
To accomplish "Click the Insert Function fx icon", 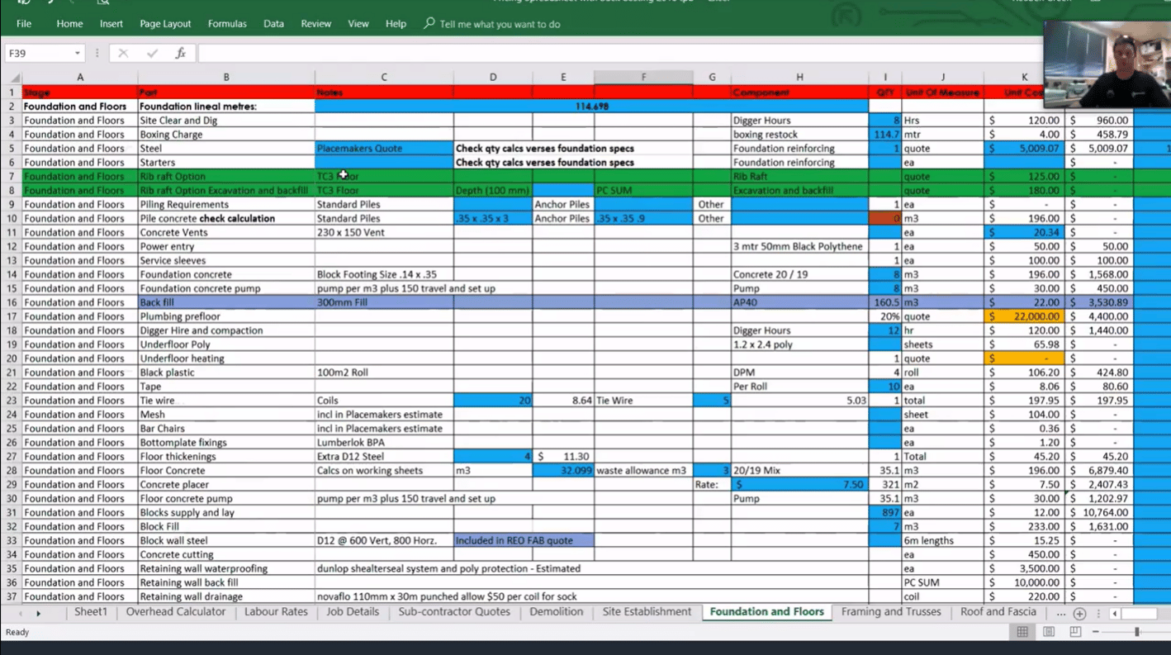I will (180, 54).
